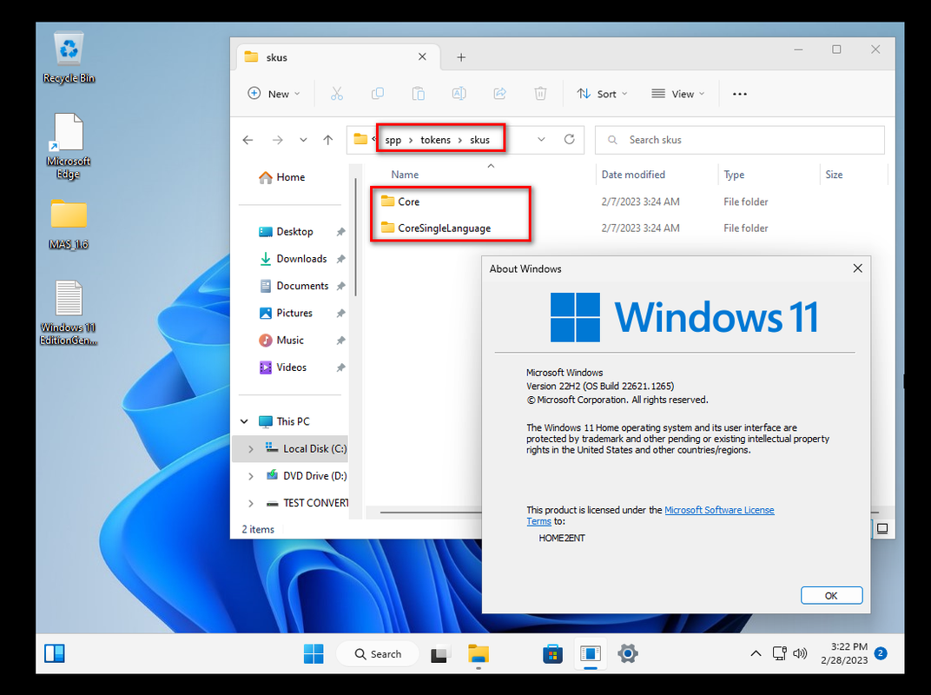Expand the DVD Drive (D:) node
This screenshot has height=695, width=931.
coord(251,476)
